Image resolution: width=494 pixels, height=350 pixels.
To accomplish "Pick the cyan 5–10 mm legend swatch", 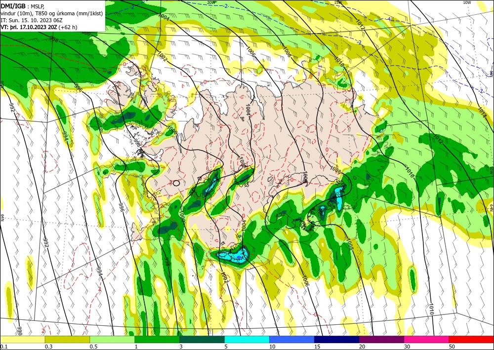I will [x=247, y=339].
